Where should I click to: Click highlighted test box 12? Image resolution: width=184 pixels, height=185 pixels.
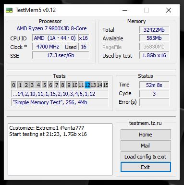(x=87, y=85)
